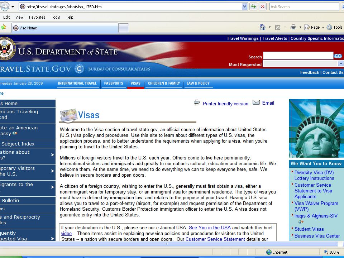Open the Tools menu in menu bar
The image size is (344, 258).
(55, 17)
